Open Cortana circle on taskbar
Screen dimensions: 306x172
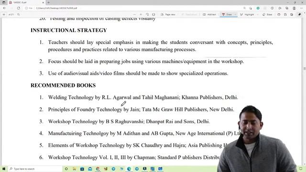tap(66, 169)
